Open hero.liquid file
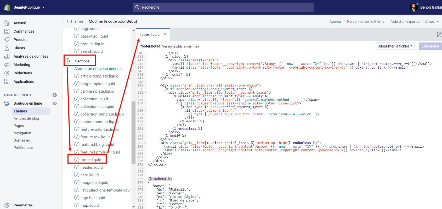 [86, 175]
